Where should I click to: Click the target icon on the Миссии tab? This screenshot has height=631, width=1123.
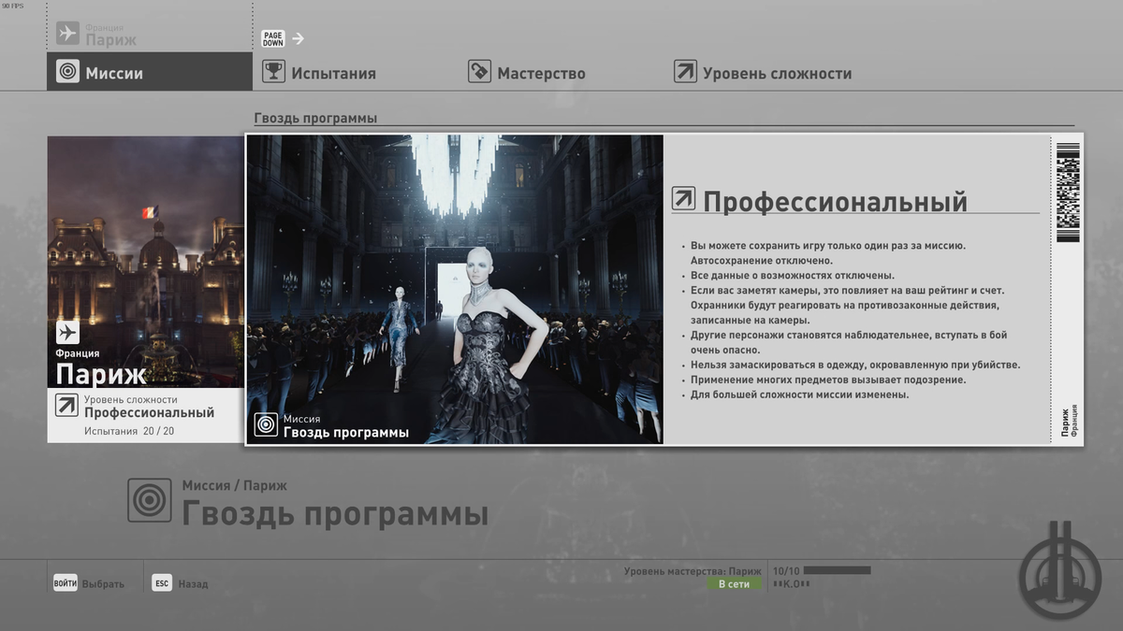tap(66, 70)
